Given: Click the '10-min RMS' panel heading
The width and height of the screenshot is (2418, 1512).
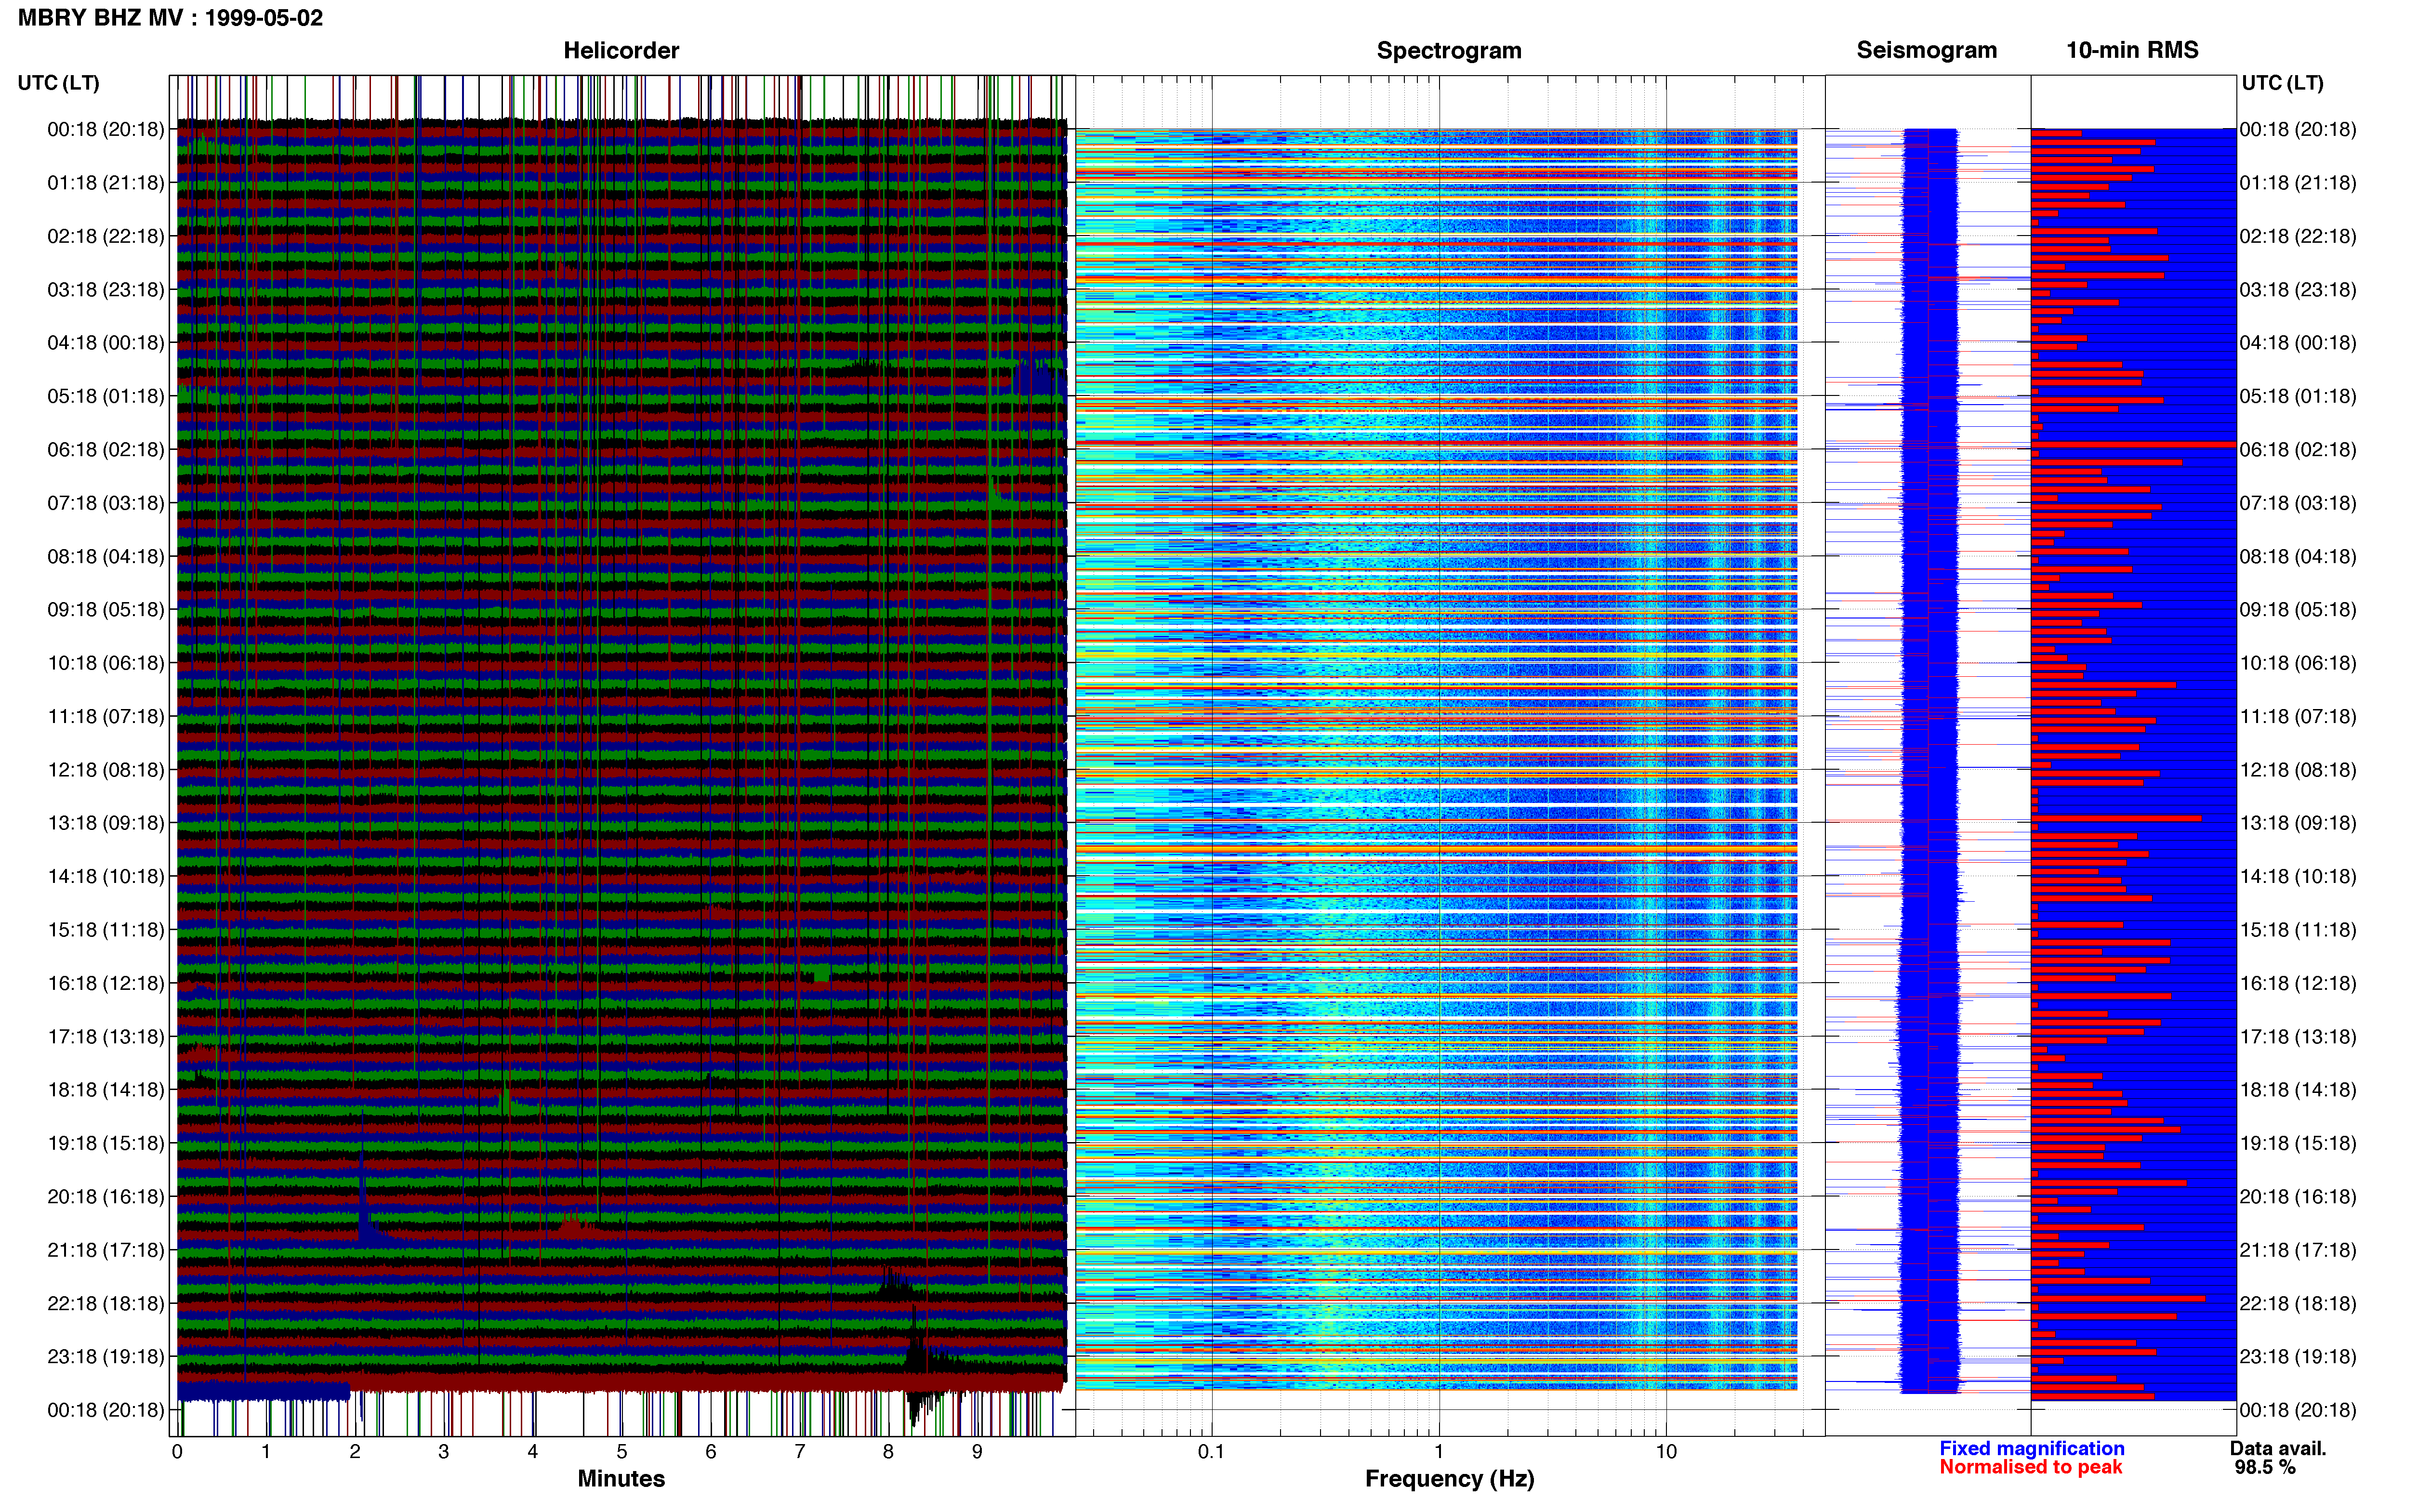Looking at the screenshot, I should [x=2132, y=50].
